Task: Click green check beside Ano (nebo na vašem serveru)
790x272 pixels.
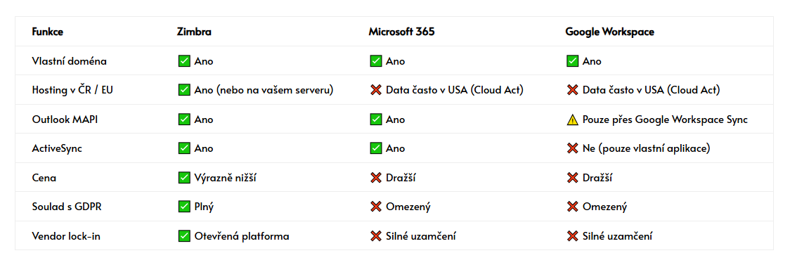Action: coord(184,90)
